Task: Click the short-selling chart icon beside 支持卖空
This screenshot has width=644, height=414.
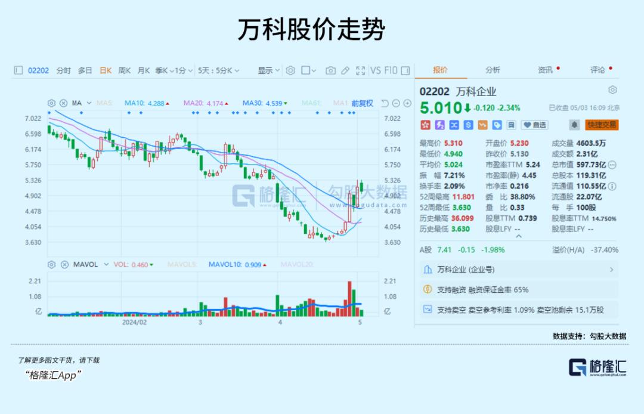Action: (428, 309)
